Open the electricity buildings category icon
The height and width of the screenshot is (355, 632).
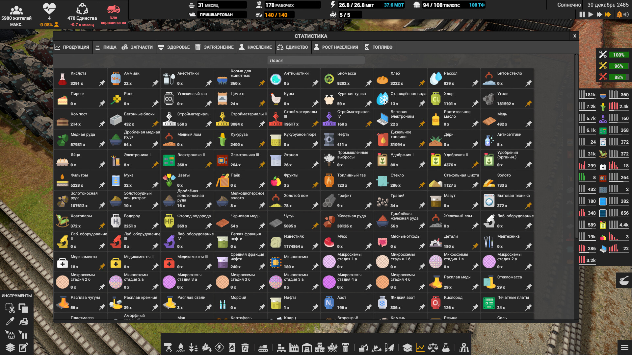tap(219, 347)
